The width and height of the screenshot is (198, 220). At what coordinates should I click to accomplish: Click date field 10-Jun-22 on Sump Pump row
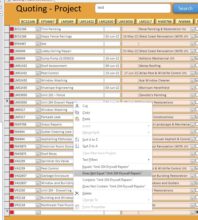[112, 58]
